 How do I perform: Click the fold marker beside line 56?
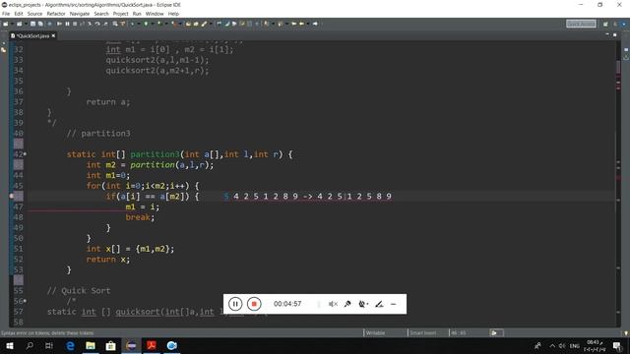click(x=25, y=301)
